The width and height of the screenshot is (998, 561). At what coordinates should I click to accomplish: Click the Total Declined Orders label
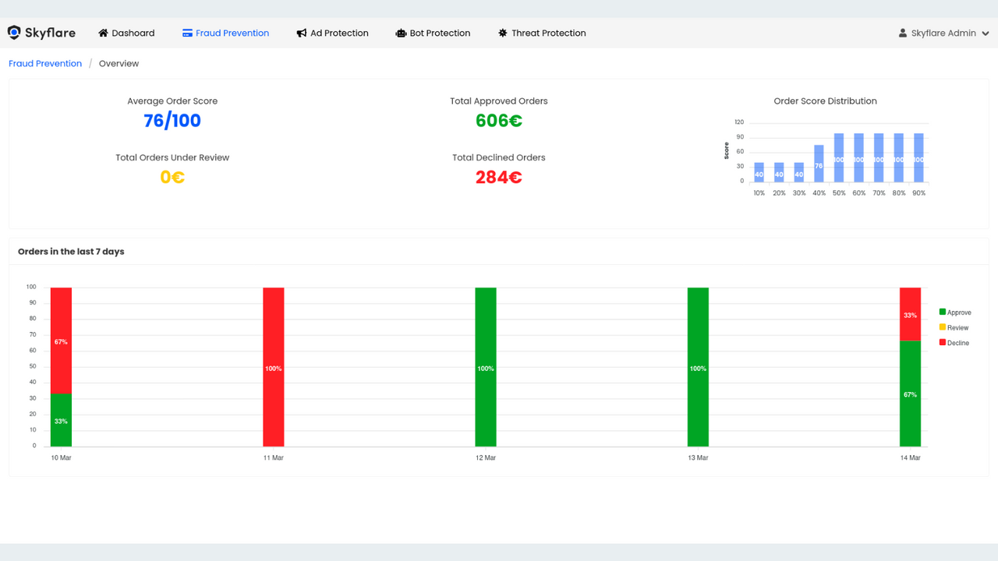(x=499, y=157)
